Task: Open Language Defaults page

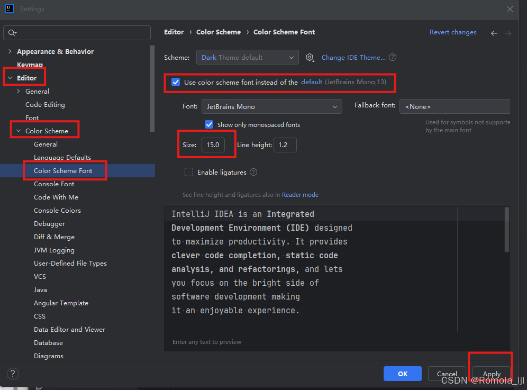Action: (x=62, y=157)
